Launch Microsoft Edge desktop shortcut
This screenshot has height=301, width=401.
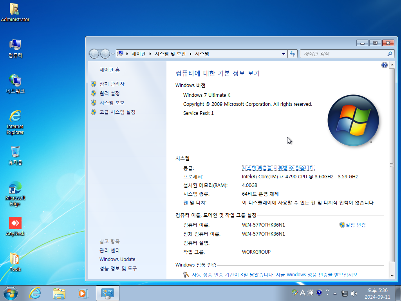[x=15, y=194]
